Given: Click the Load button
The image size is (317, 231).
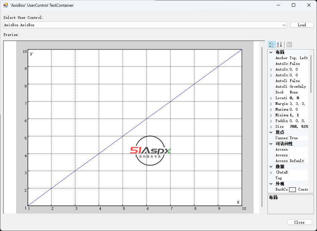Looking at the screenshot, I should click(x=302, y=25).
